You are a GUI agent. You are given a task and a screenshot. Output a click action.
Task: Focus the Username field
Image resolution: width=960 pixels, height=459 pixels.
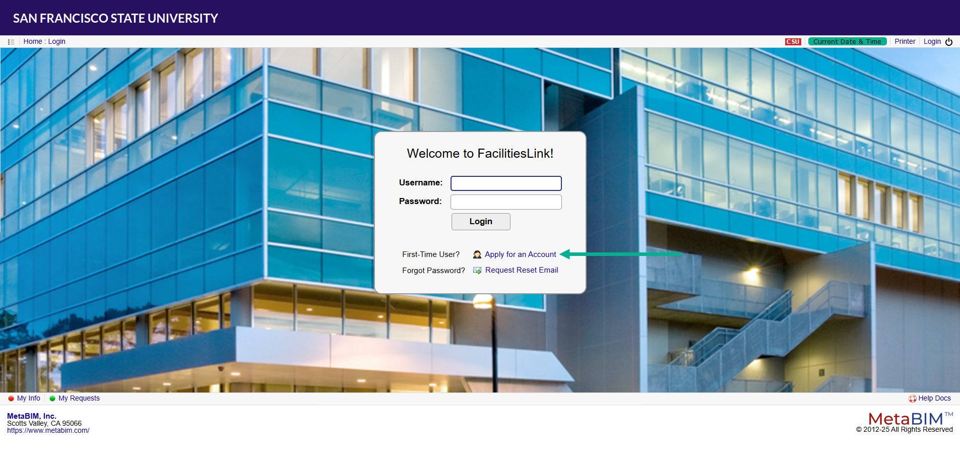coord(506,183)
